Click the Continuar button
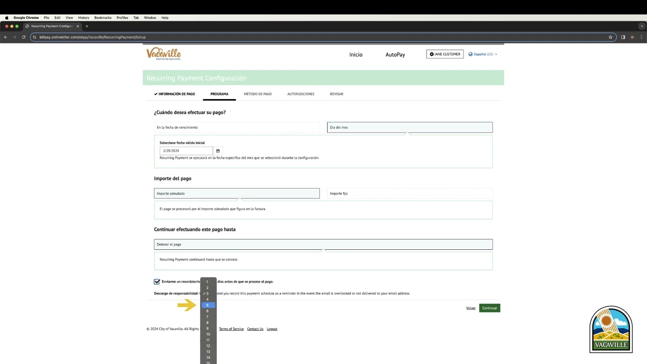The image size is (647, 364). pyautogui.click(x=489, y=308)
